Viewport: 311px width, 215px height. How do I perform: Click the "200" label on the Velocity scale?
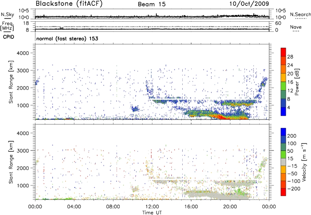coord(292,136)
